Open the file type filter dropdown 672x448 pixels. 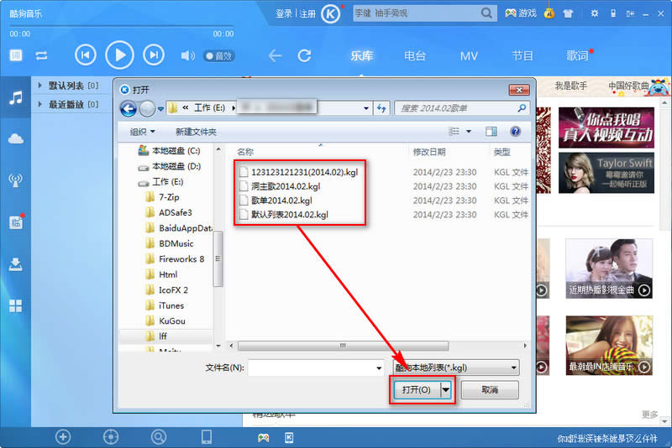point(456,367)
